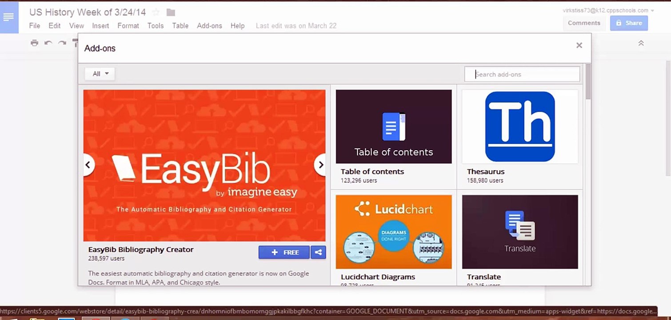Show next featured add-on

pos(320,165)
